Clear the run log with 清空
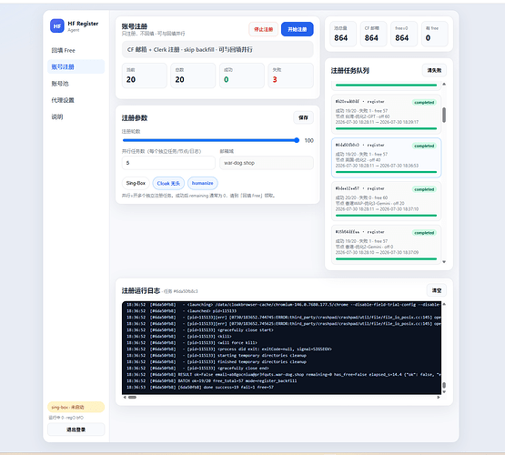 437,290
